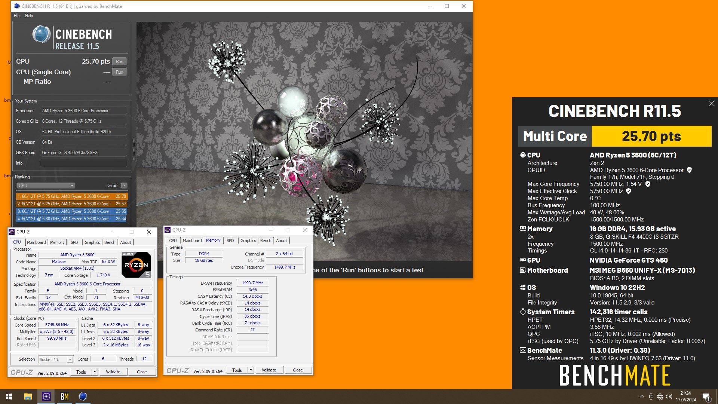718x404 pixels.
Task: Click the Info input field in Cinebench
Action: pyautogui.click(x=84, y=163)
